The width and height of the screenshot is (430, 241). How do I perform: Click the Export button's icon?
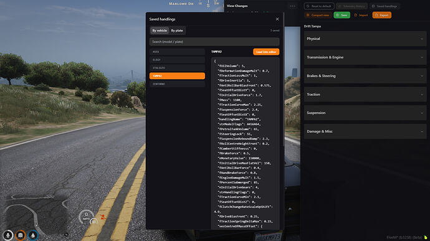(376, 15)
